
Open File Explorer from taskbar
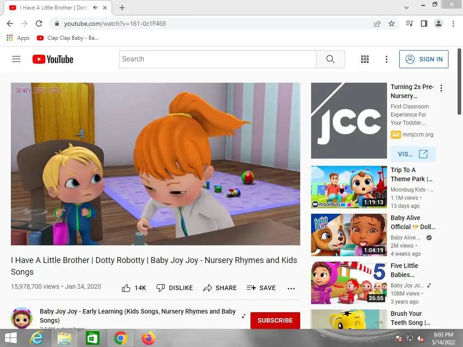(65, 338)
